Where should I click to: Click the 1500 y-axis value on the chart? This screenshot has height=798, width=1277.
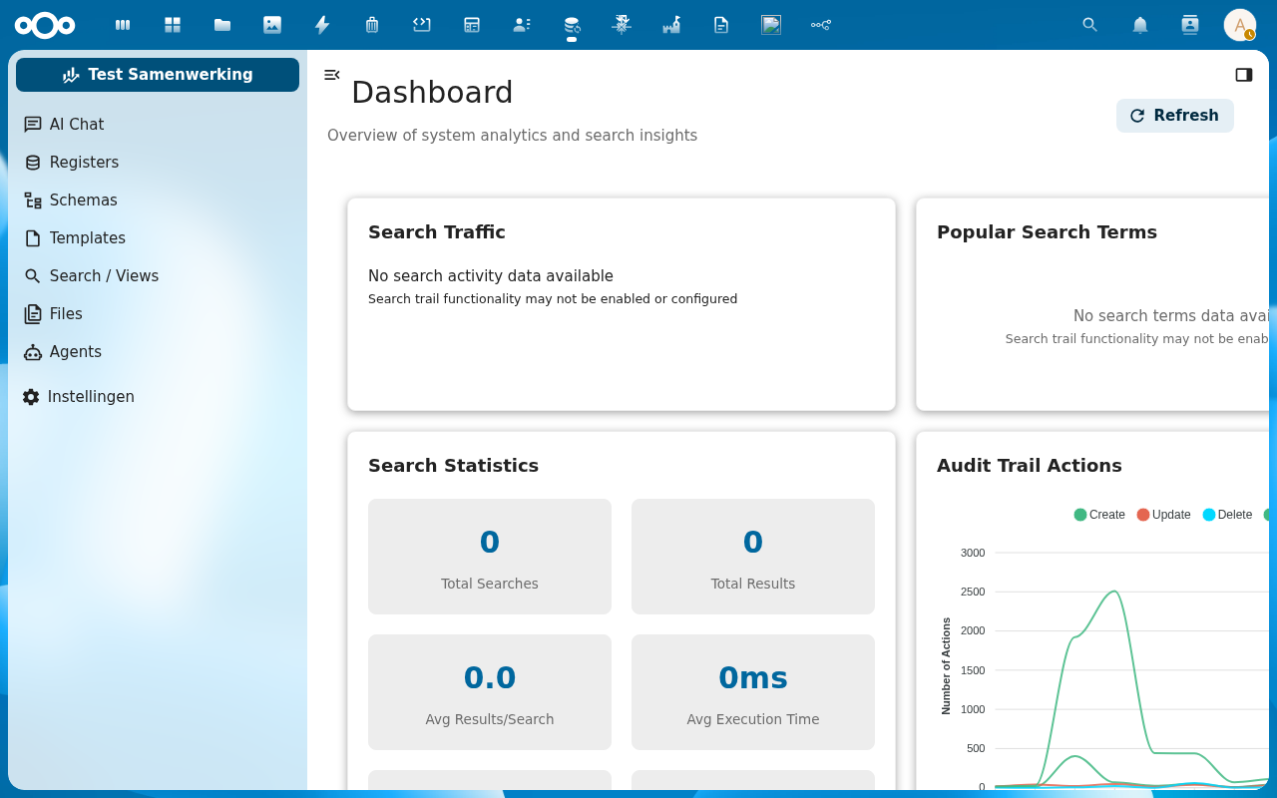[x=973, y=670]
